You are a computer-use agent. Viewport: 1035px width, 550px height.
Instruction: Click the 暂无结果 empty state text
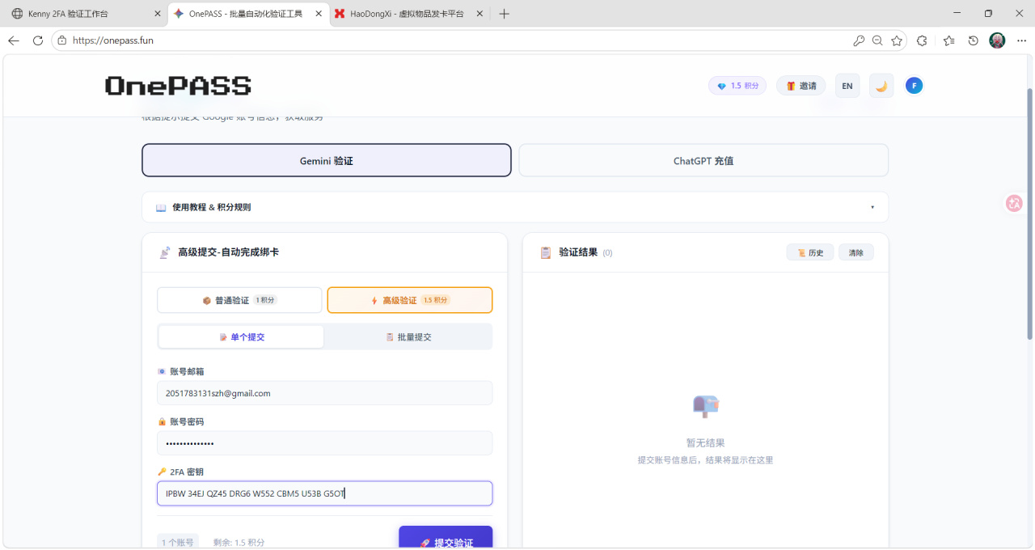click(x=706, y=442)
